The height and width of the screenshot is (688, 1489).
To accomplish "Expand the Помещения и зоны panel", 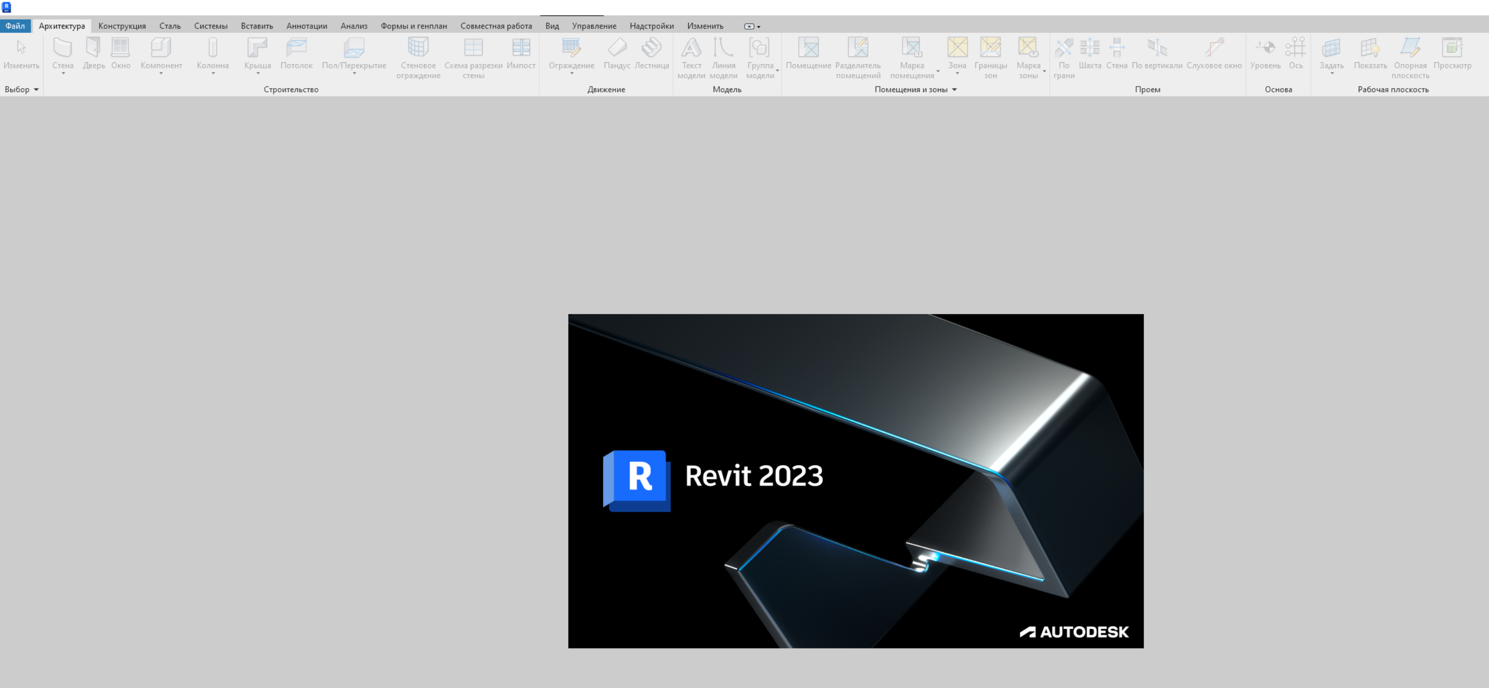I will click(x=954, y=90).
